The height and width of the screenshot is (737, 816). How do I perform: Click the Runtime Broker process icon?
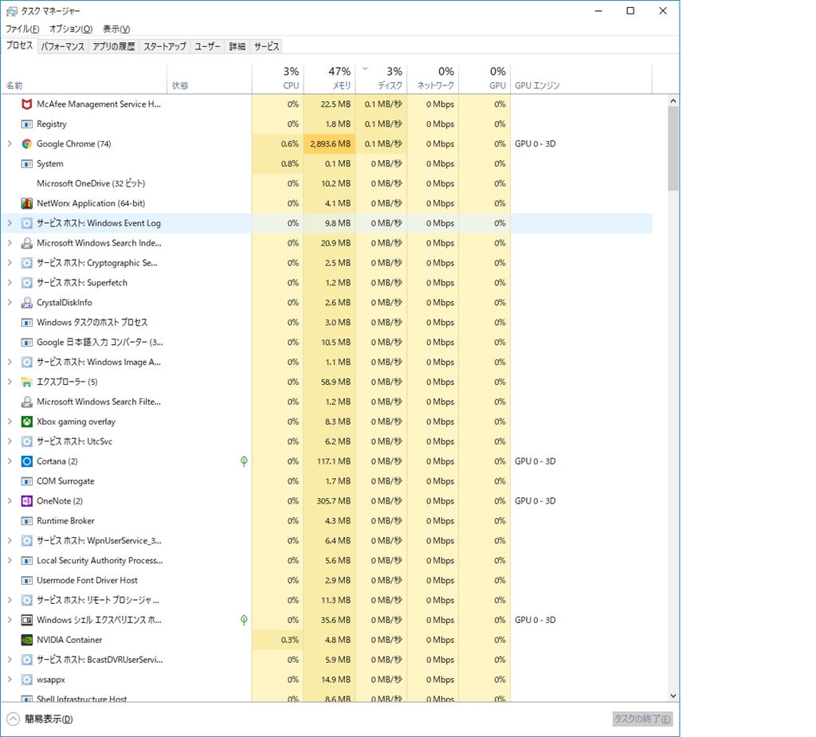click(26, 520)
